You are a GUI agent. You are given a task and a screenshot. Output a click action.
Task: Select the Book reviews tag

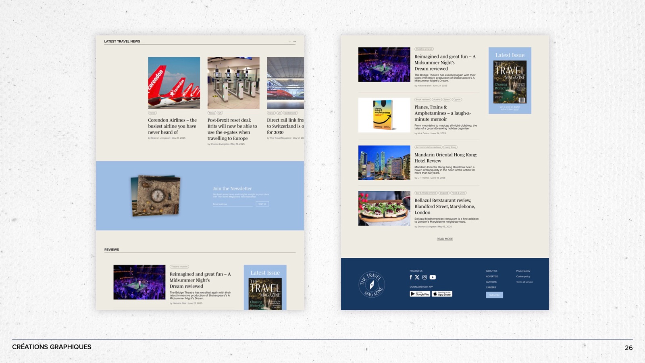click(423, 100)
